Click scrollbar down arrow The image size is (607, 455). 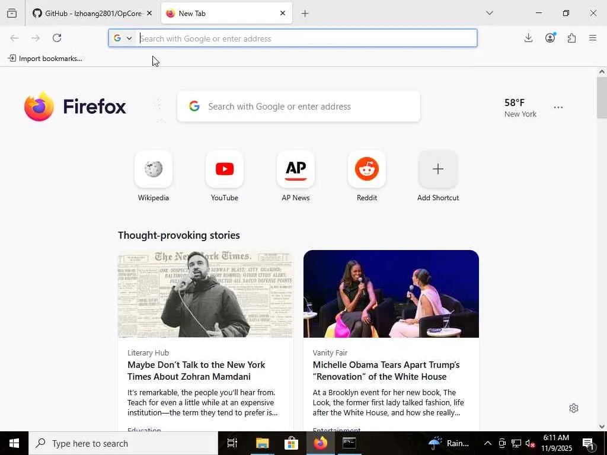(602, 427)
